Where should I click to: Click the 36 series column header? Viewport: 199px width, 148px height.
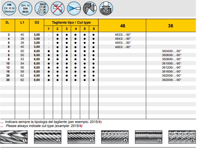(x=171, y=26)
